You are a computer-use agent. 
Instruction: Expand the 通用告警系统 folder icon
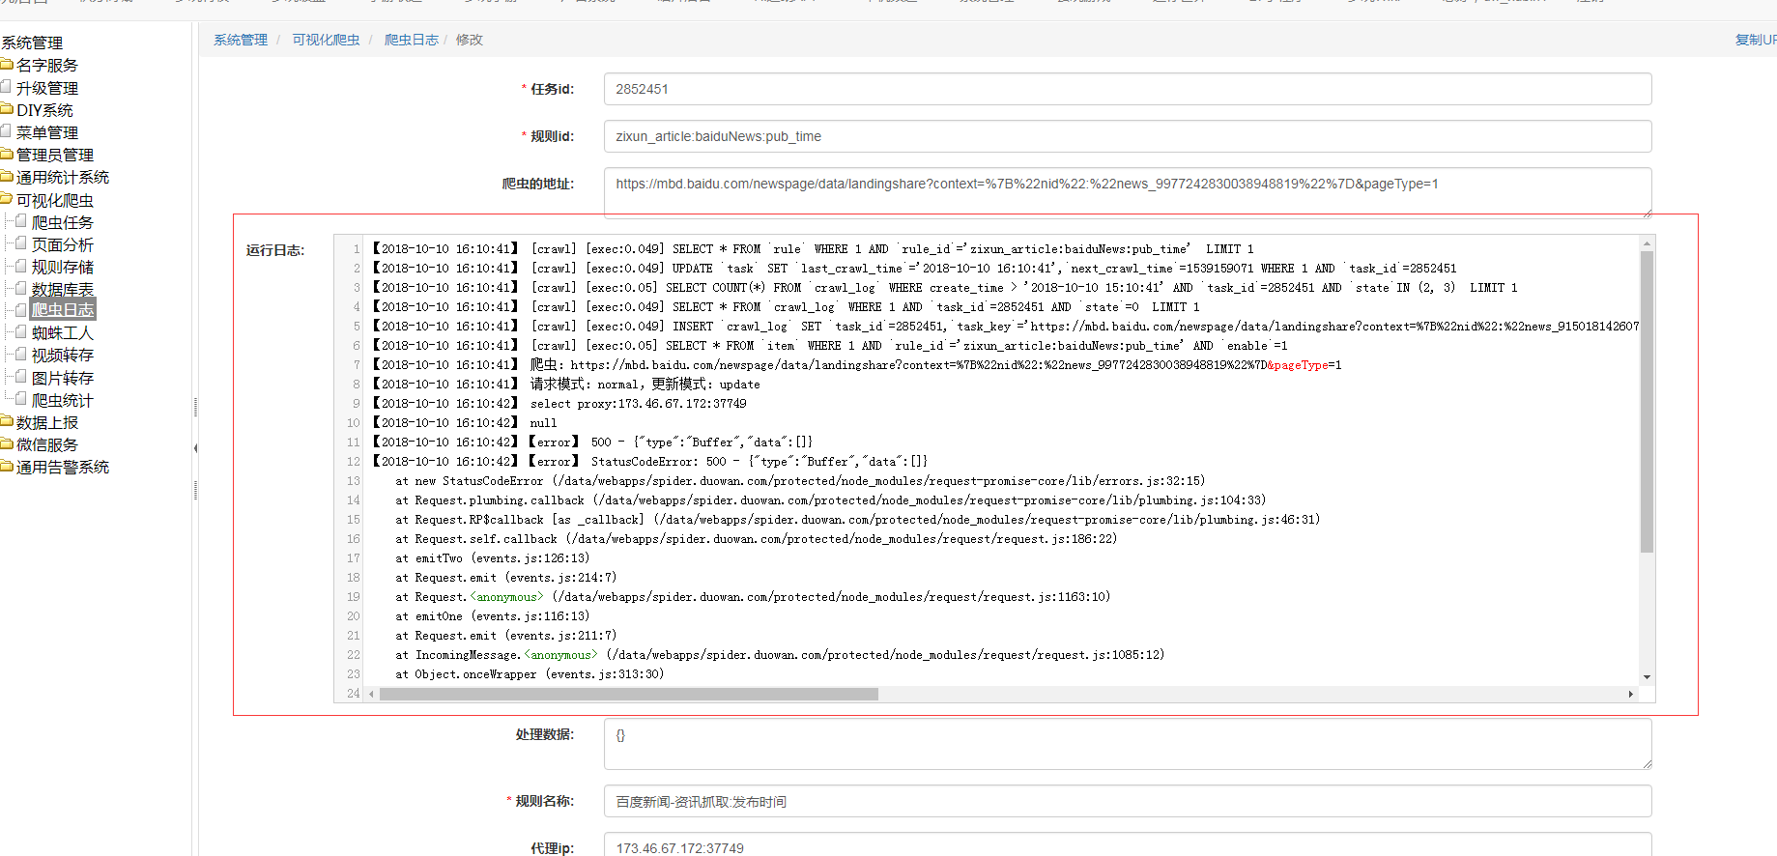(6, 467)
